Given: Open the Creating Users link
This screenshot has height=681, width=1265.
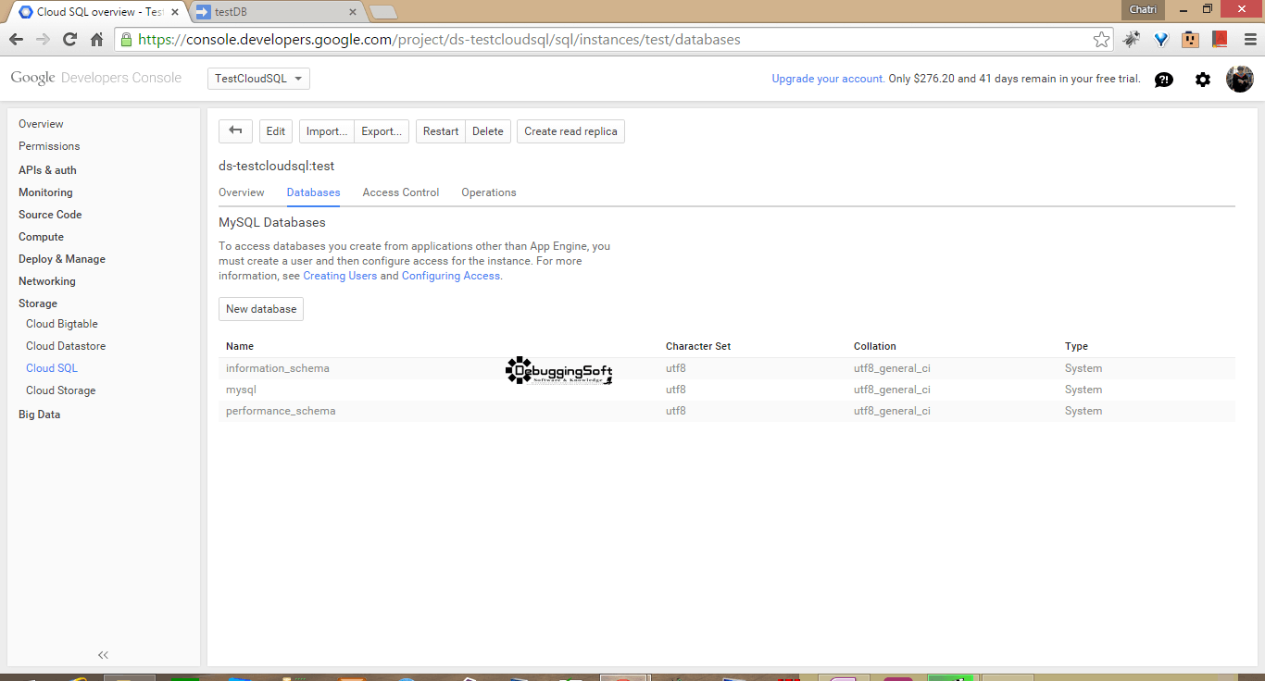Looking at the screenshot, I should [x=340, y=276].
